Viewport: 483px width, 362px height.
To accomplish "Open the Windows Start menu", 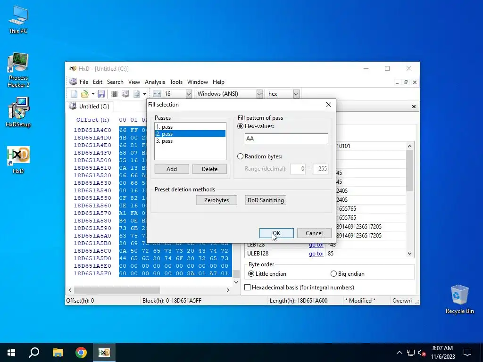I will coord(11,353).
